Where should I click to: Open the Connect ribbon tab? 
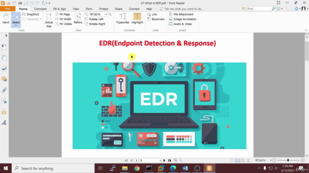click(134, 9)
